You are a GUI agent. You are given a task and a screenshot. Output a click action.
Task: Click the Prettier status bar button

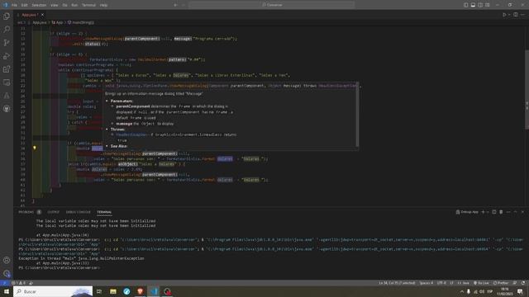(501, 283)
